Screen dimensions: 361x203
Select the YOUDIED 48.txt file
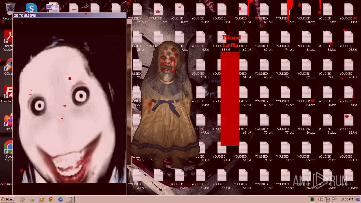point(201,97)
